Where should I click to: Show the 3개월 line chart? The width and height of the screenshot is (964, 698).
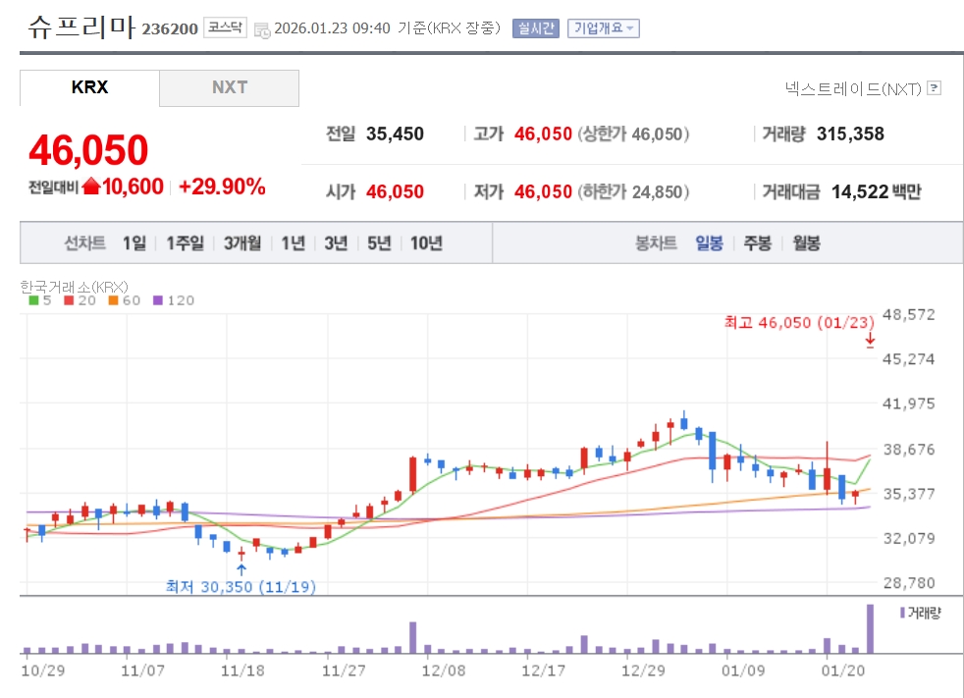pos(241,243)
